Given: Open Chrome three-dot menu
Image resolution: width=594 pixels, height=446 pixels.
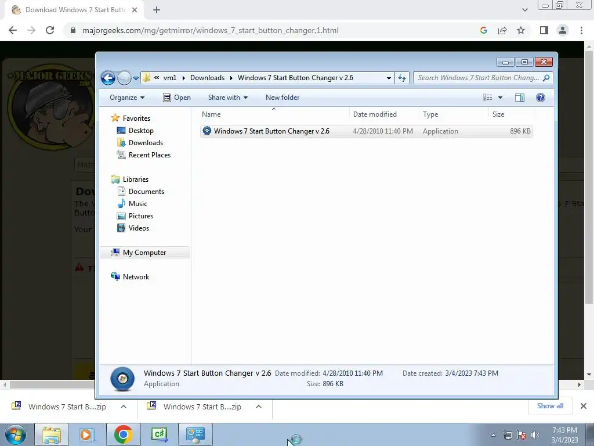Looking at the screenshot, I should (581, 30).
